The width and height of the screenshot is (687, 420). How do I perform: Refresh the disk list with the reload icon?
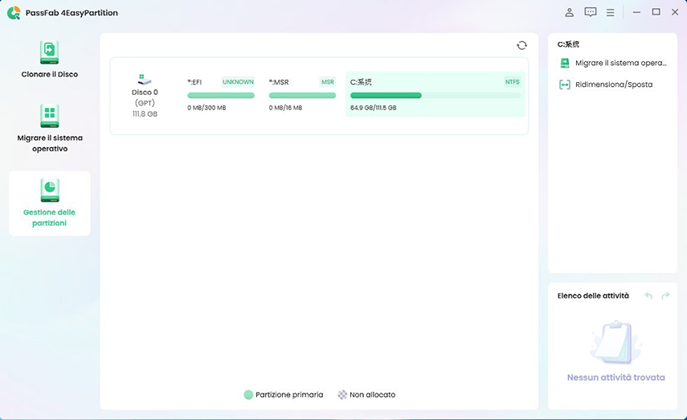pos(522,46)
